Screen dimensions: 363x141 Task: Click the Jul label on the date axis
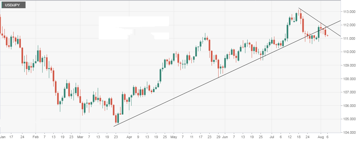272,138
